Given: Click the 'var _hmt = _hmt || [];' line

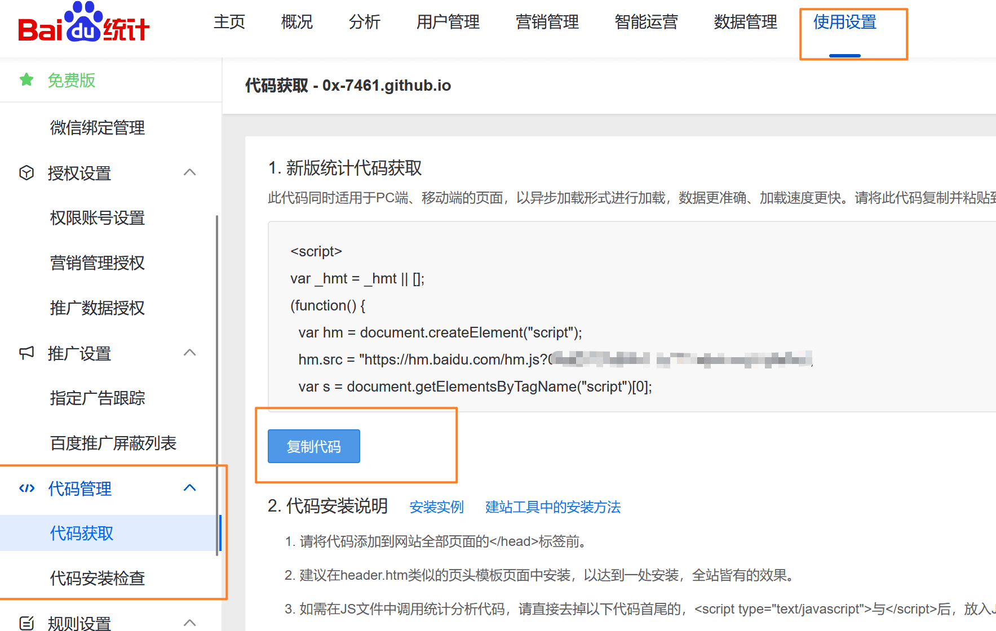Looking at the screenshot, I should click(357, 279).
